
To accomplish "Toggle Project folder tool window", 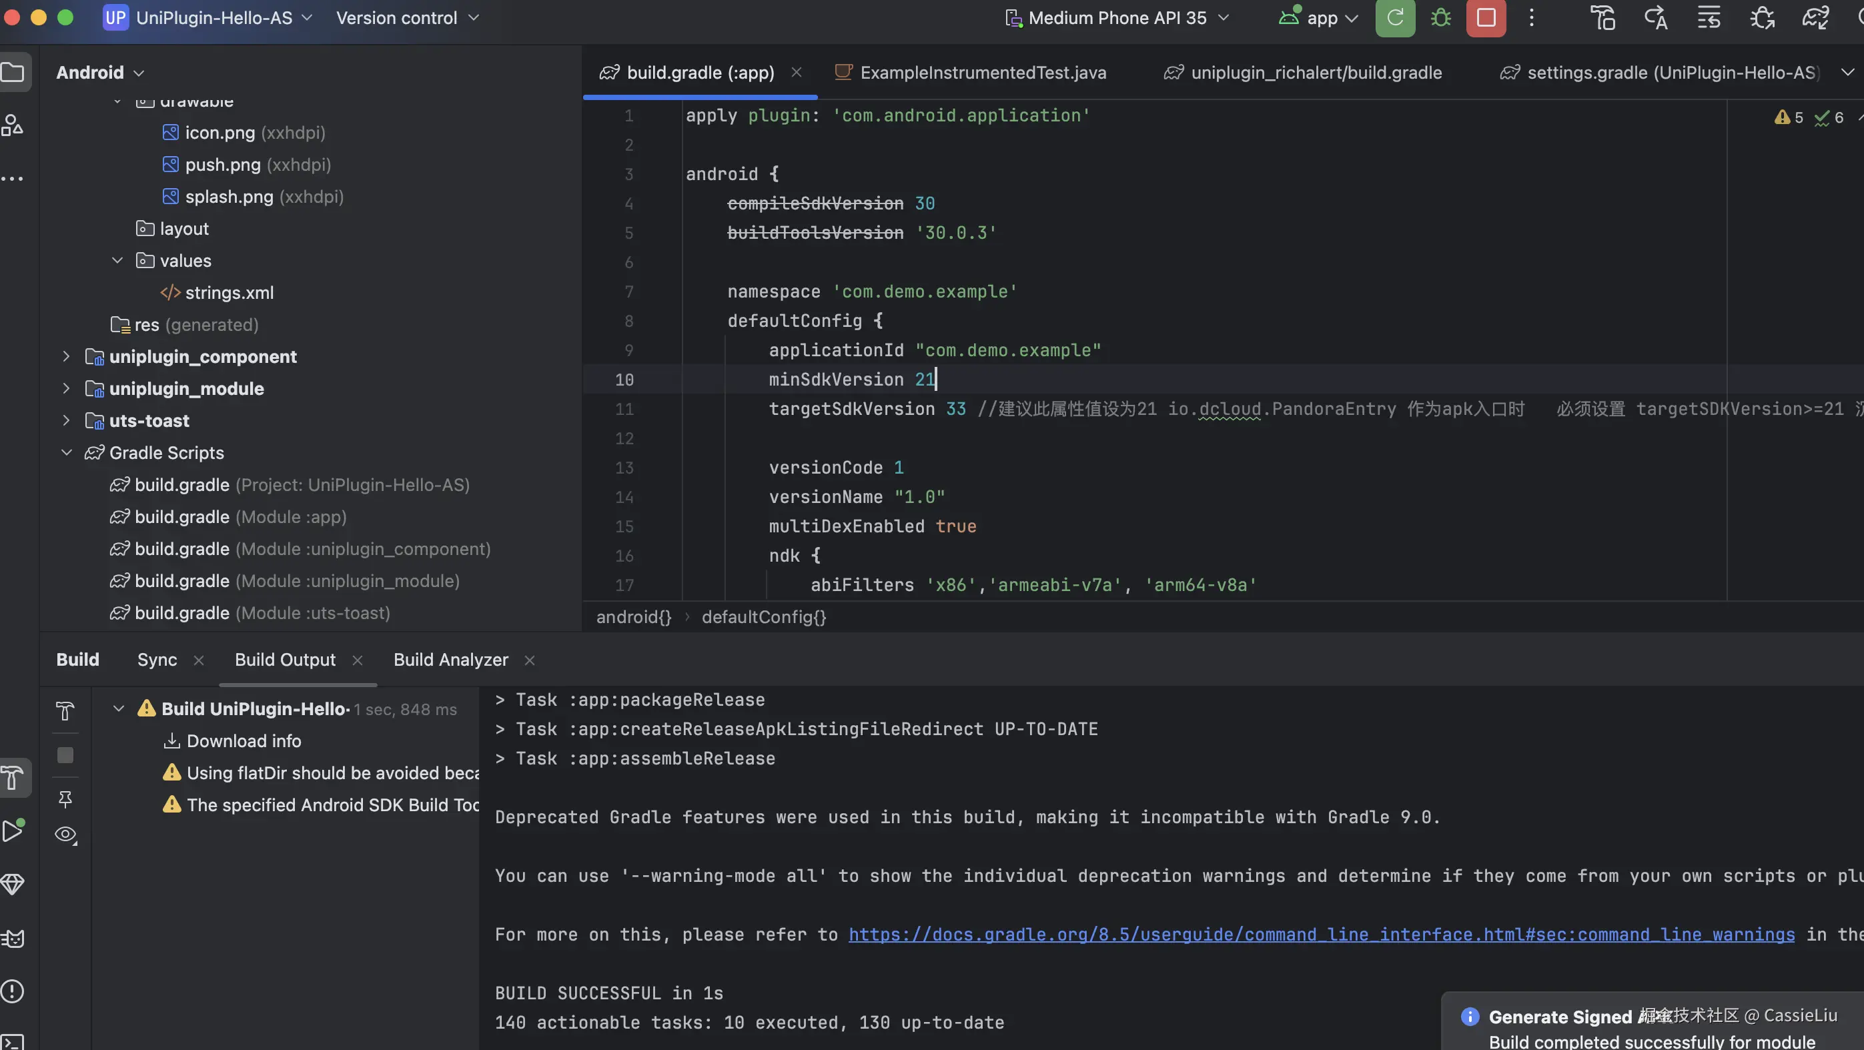I will pyautogui.click(x=12, y=72).
